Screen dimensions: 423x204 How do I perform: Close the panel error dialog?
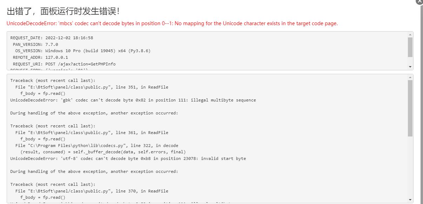coord(419,1)
